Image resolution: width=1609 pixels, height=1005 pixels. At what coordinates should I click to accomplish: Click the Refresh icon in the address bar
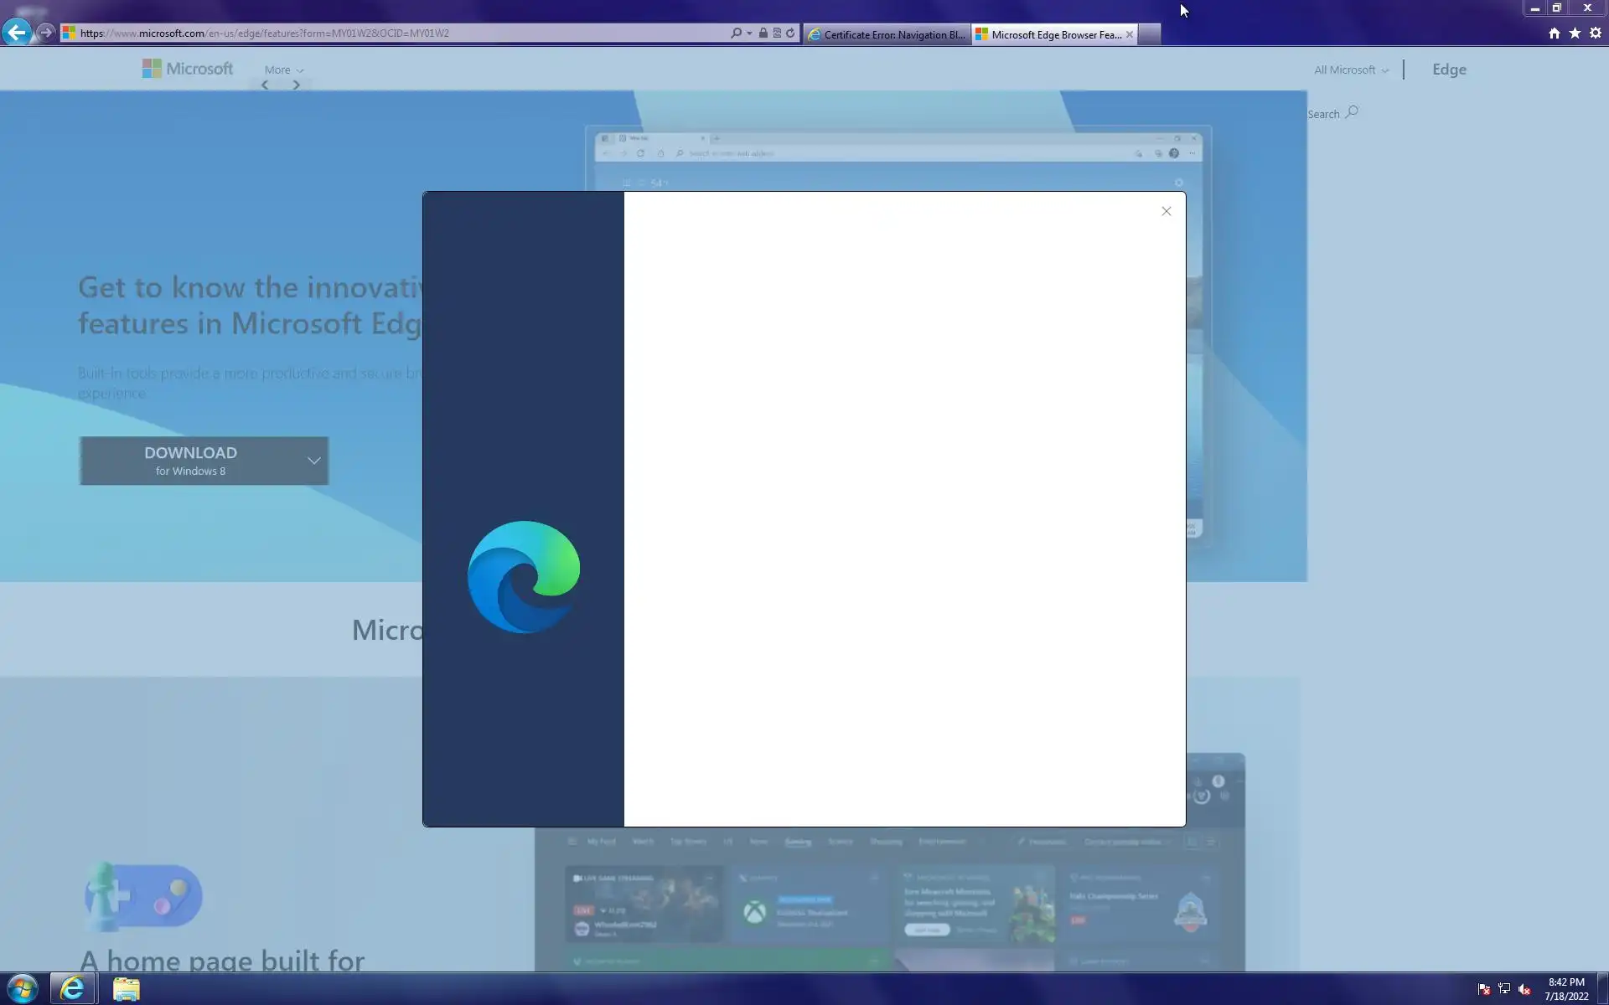click(x=790, y=33)
